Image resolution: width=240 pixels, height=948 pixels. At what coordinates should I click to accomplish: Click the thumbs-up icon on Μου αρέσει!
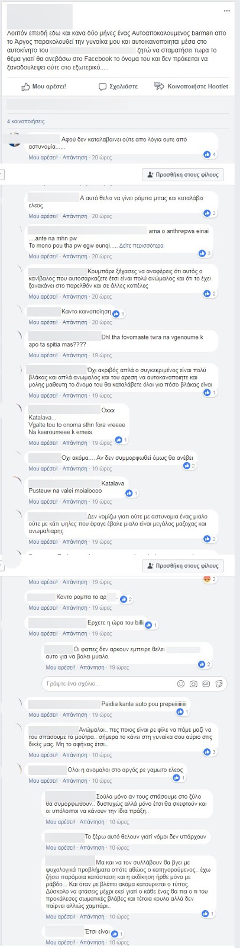pyautogui.click(x=25, y=87)
